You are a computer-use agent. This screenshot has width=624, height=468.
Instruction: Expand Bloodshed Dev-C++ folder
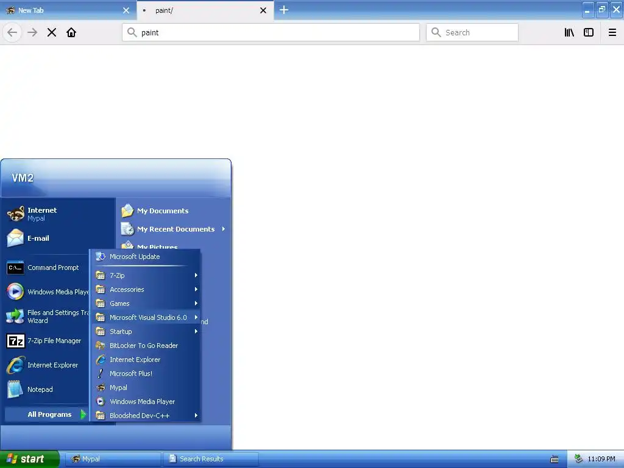pos(145,416)
